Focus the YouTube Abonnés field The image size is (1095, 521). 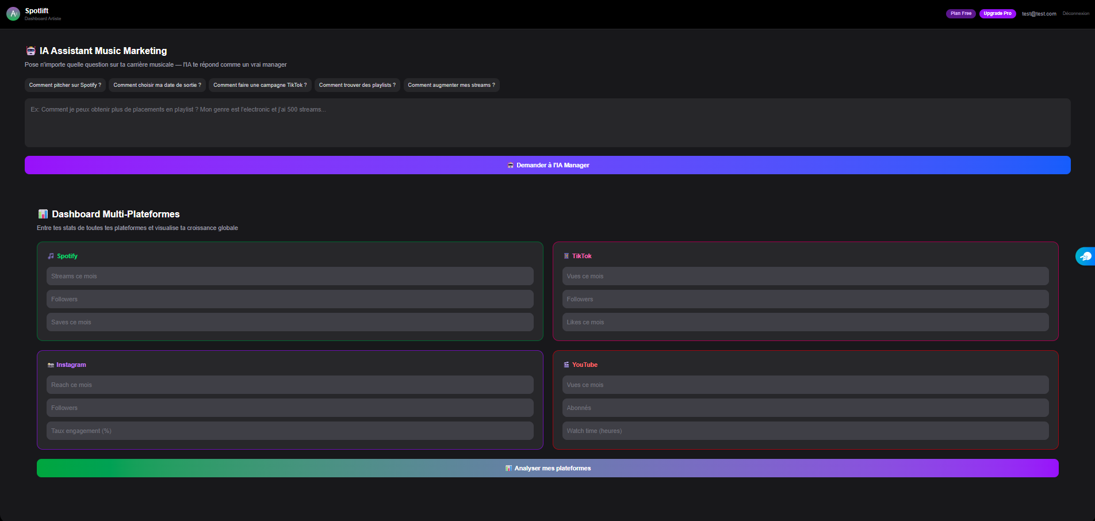pyautogui.click(x=805, y=408)
